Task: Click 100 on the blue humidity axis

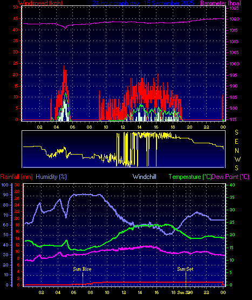Action: click(x=5, y=185)
